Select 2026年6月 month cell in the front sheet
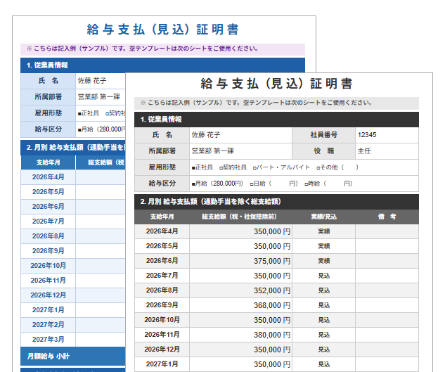This screenshot has height=372, width=445. pyautogui.click(x=162, y=261)
